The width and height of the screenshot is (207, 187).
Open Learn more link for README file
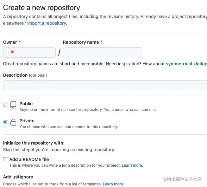pos(132,165)
